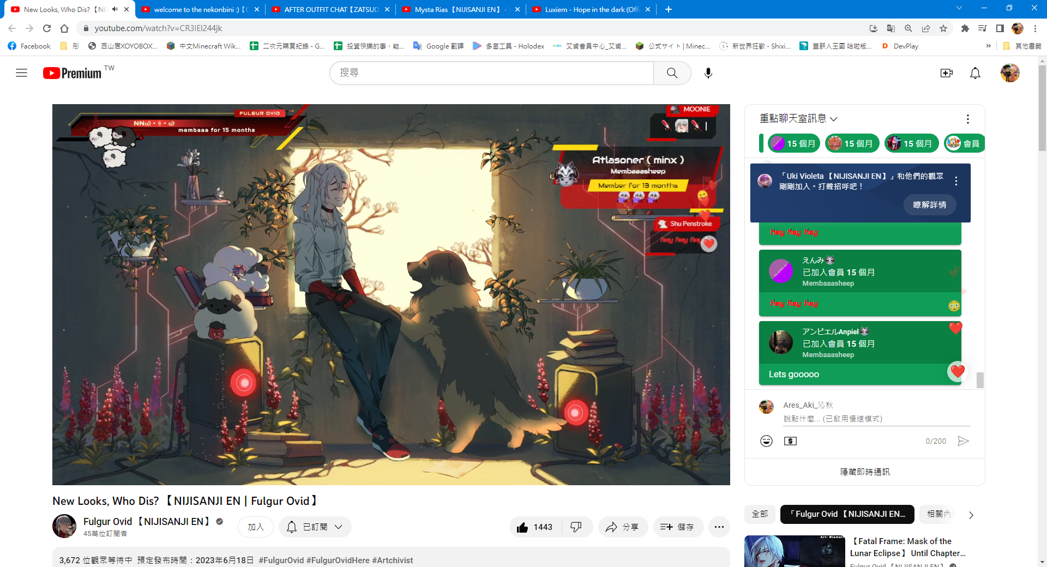Click the page vertical scrollbar thumb
This screenshot has width=1047, height=567.
[x=1042, y=108]
